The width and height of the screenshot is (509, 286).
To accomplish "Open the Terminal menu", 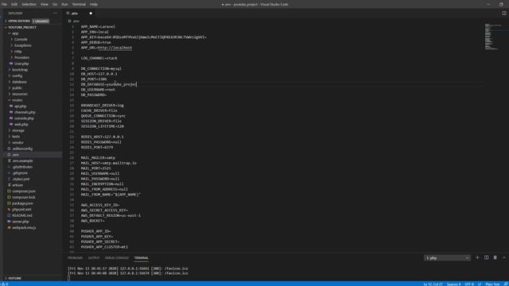I will 79,4.
